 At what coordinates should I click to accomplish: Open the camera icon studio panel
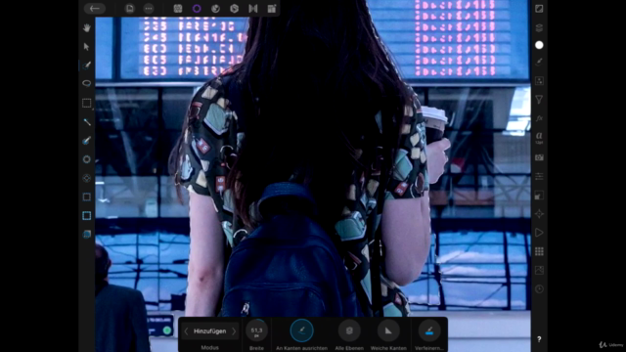pos(539,157)
